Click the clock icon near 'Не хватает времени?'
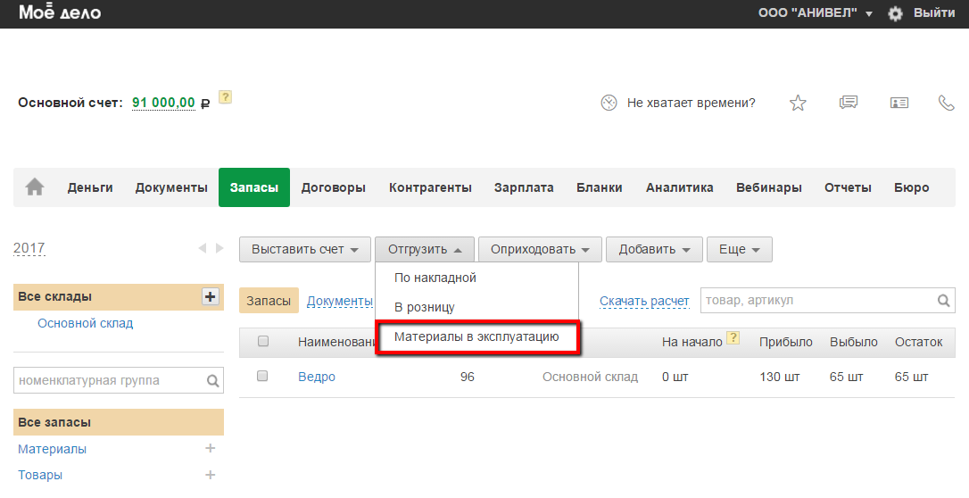 tap(609, 103)
